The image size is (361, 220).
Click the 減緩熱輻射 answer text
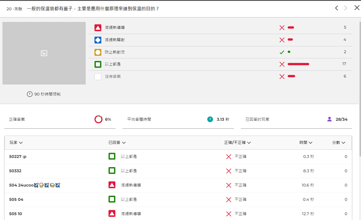(x=115, y=40)
